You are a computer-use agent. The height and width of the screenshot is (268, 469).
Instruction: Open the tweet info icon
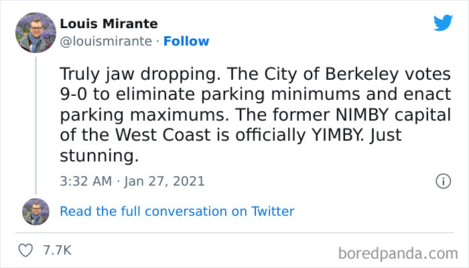442,181
